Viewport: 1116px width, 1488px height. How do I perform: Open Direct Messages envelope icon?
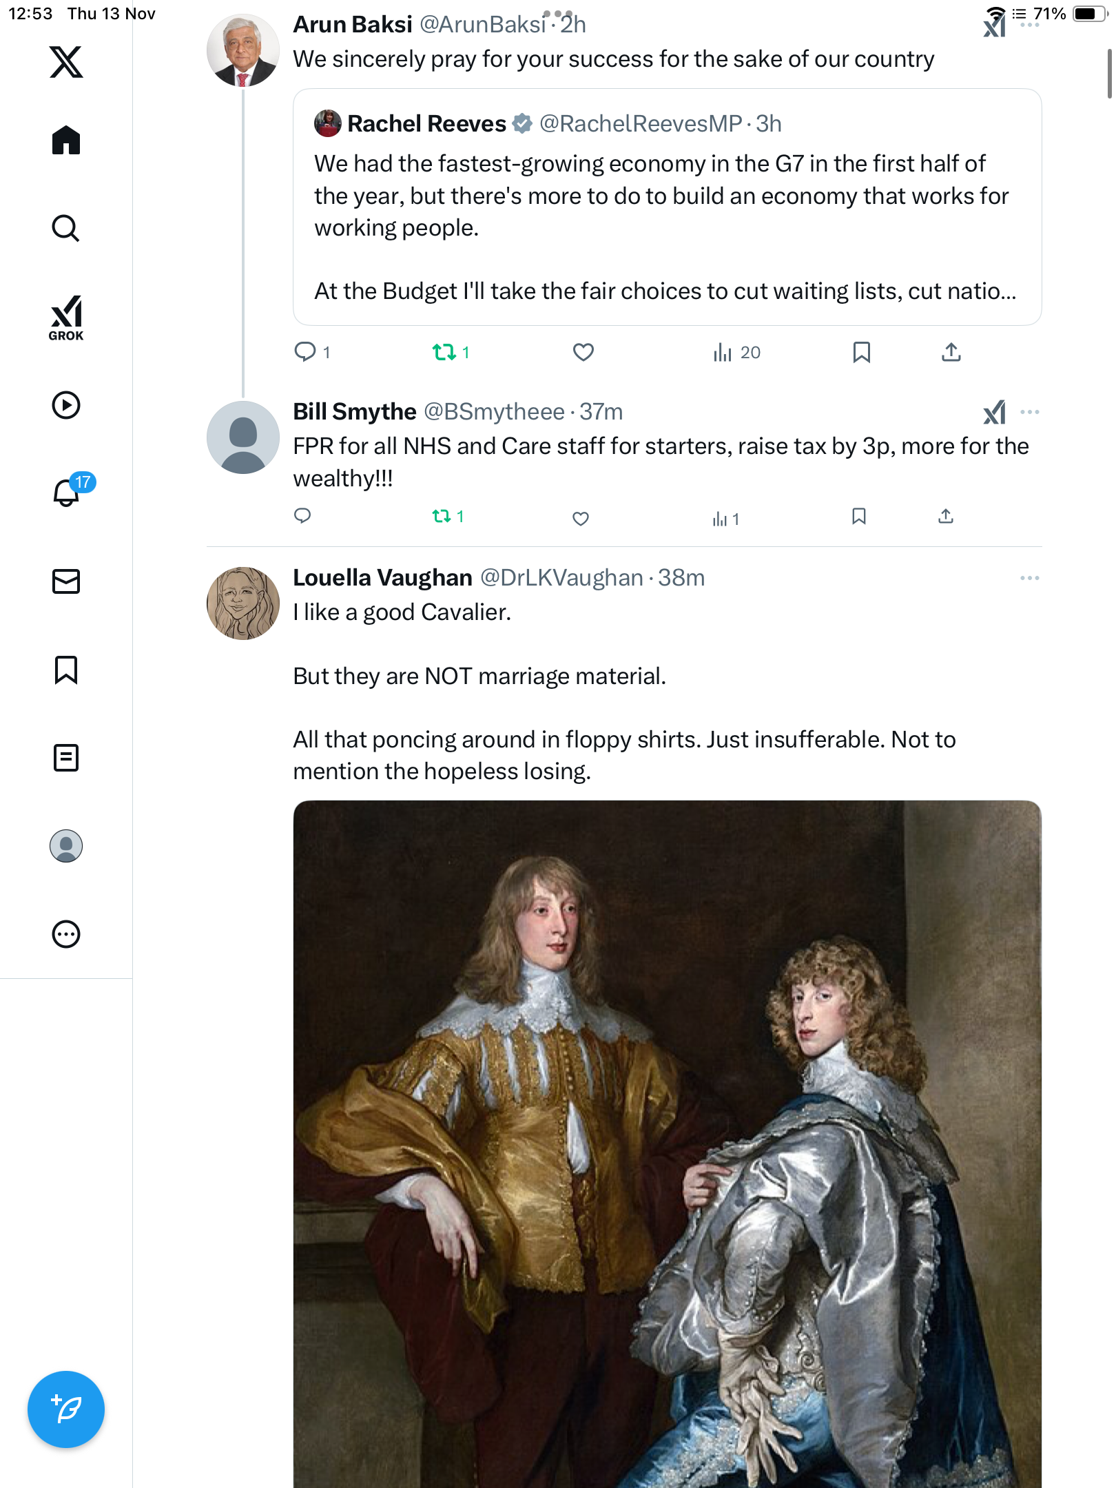coord(66,581)
